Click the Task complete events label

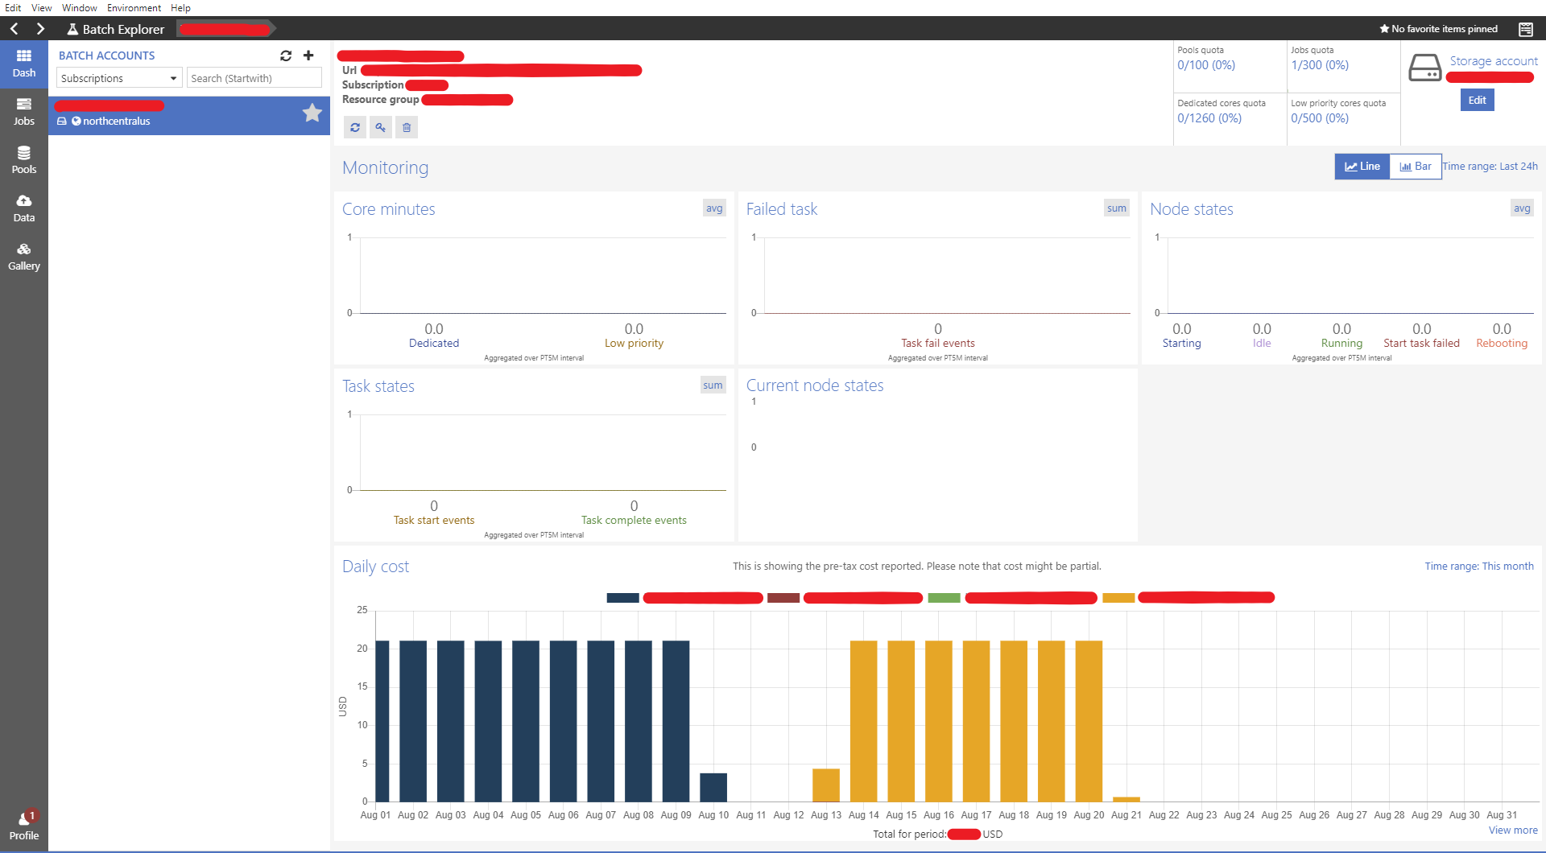[634, 521]
